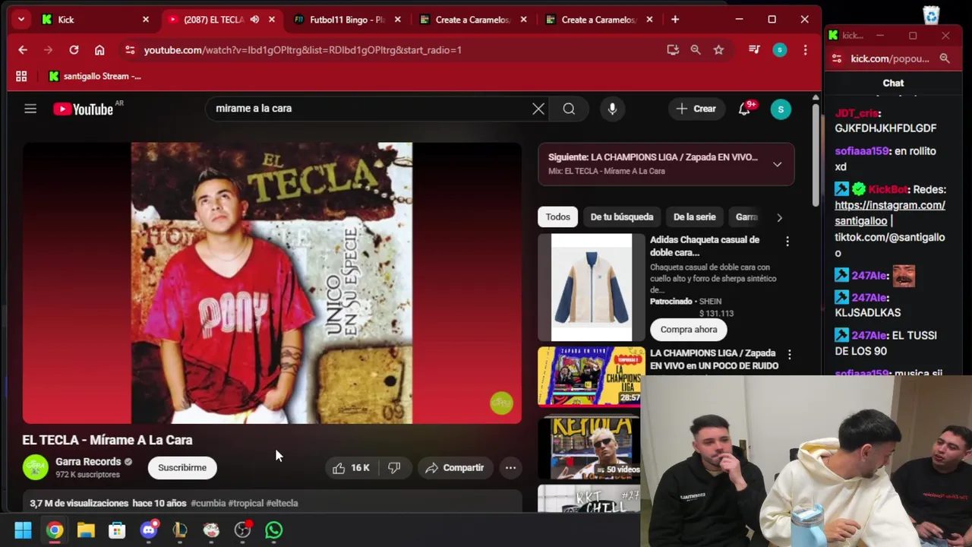972x547 pixels.
Task: Switch to Futbol11 Bingo tab
Action: coord(347,20)
